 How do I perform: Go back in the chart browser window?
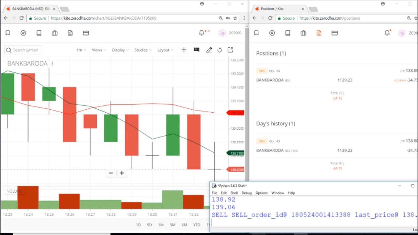(6, 18)
